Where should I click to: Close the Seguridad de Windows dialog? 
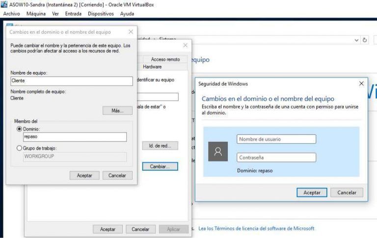click(x=361, y=83)
